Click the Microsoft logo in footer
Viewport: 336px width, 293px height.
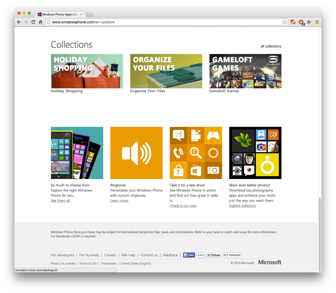click(270, 262)
